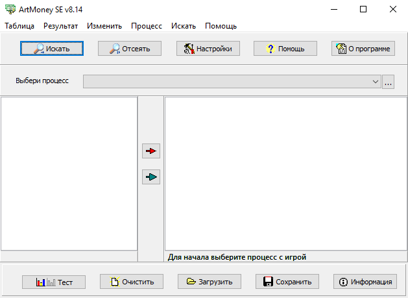The height and width of the screenshot is (298, 408).
Task: Open the Процесс menu
Action: (147, 26)
